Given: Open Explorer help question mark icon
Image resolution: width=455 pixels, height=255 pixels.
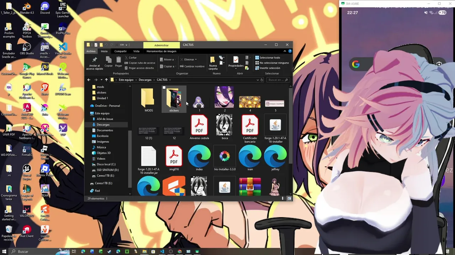Looking at the screenshot, I should [290, 51].
